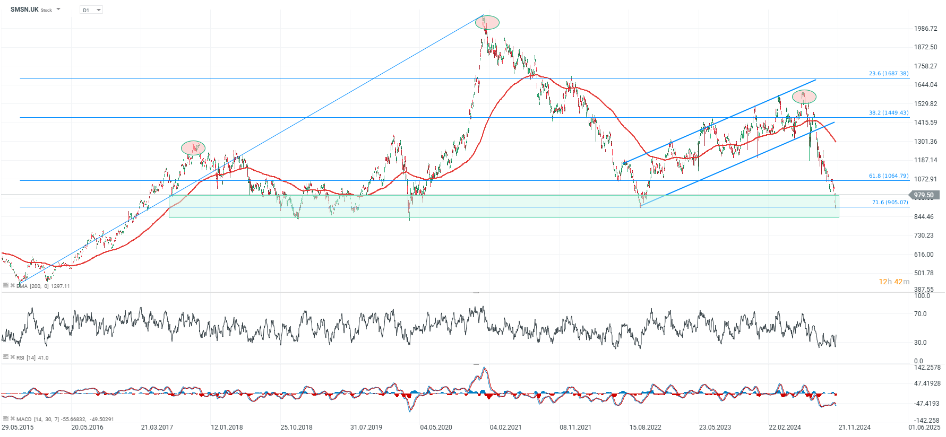Click the divider handle above RSI panel
This screenshot has width=946, height=437.
[476, 292]
